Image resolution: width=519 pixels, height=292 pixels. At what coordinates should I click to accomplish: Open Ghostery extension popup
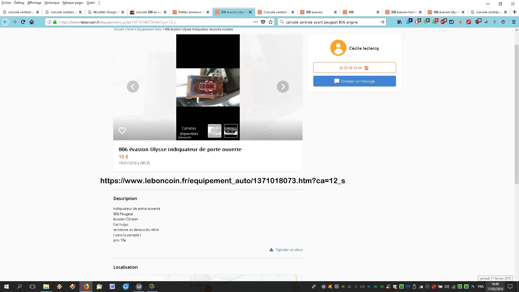[x=409, y=22]
